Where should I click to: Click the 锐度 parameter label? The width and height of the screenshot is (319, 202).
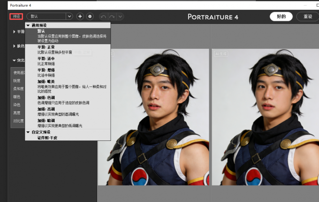click(17, 81)
